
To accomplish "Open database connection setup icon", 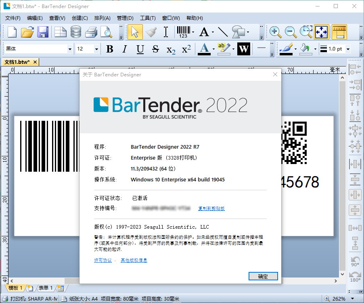I will (76, 32).
